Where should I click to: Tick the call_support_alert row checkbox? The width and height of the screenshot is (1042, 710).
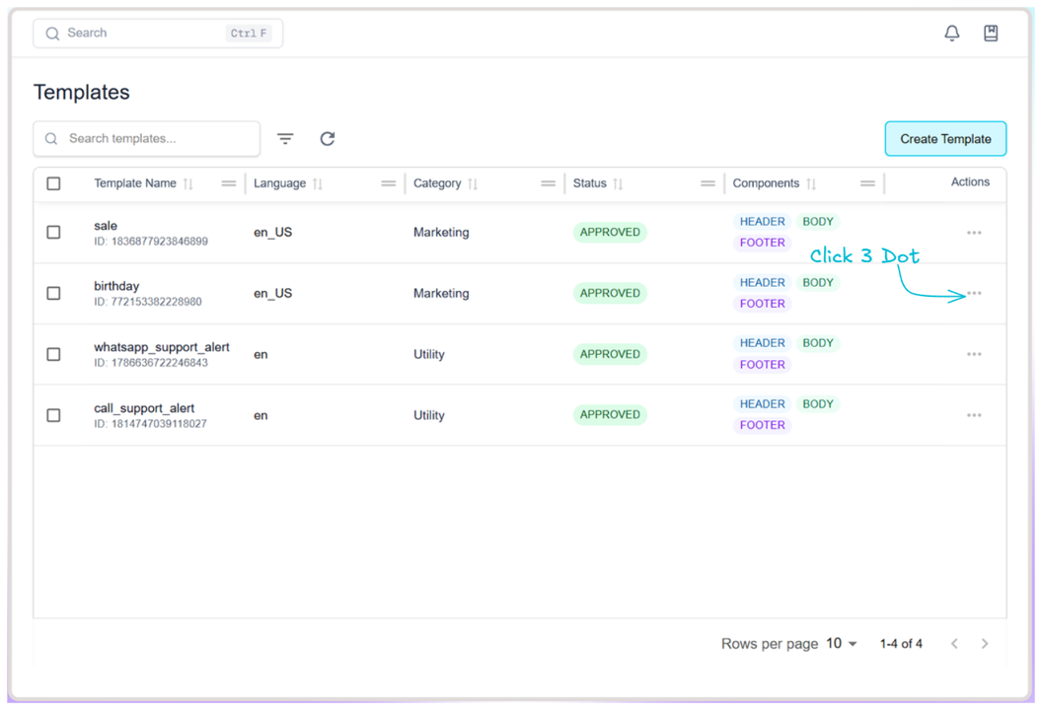coord(54,415)
